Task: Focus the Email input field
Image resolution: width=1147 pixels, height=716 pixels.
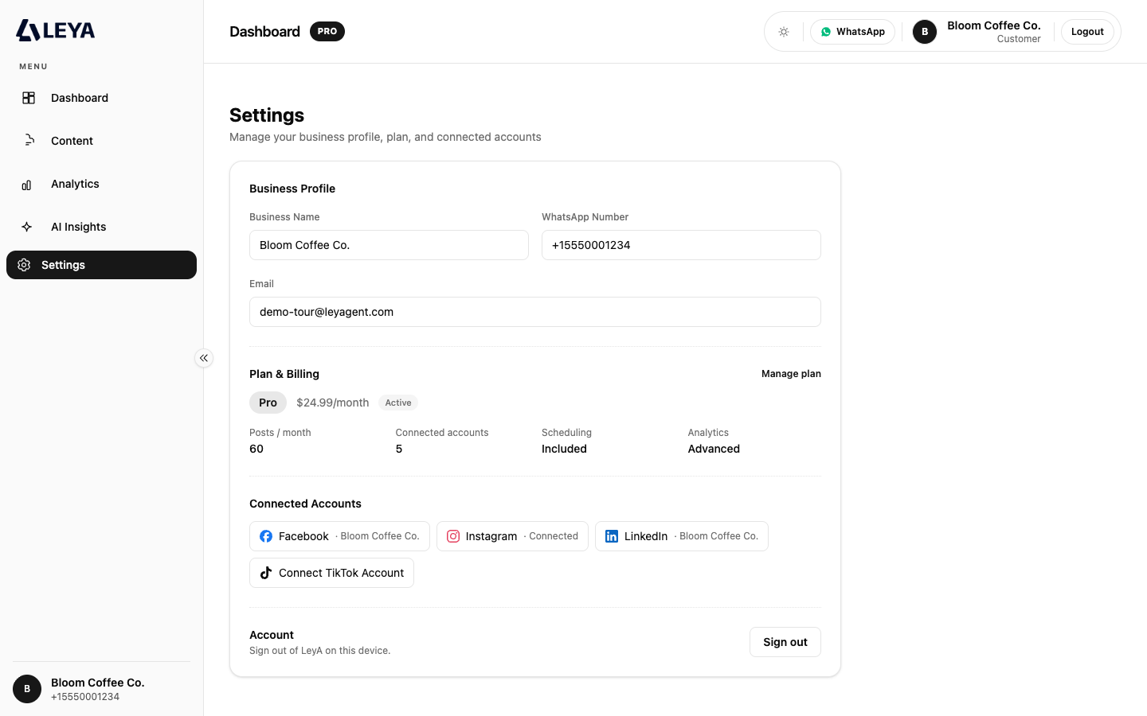Action: point(535,312)
